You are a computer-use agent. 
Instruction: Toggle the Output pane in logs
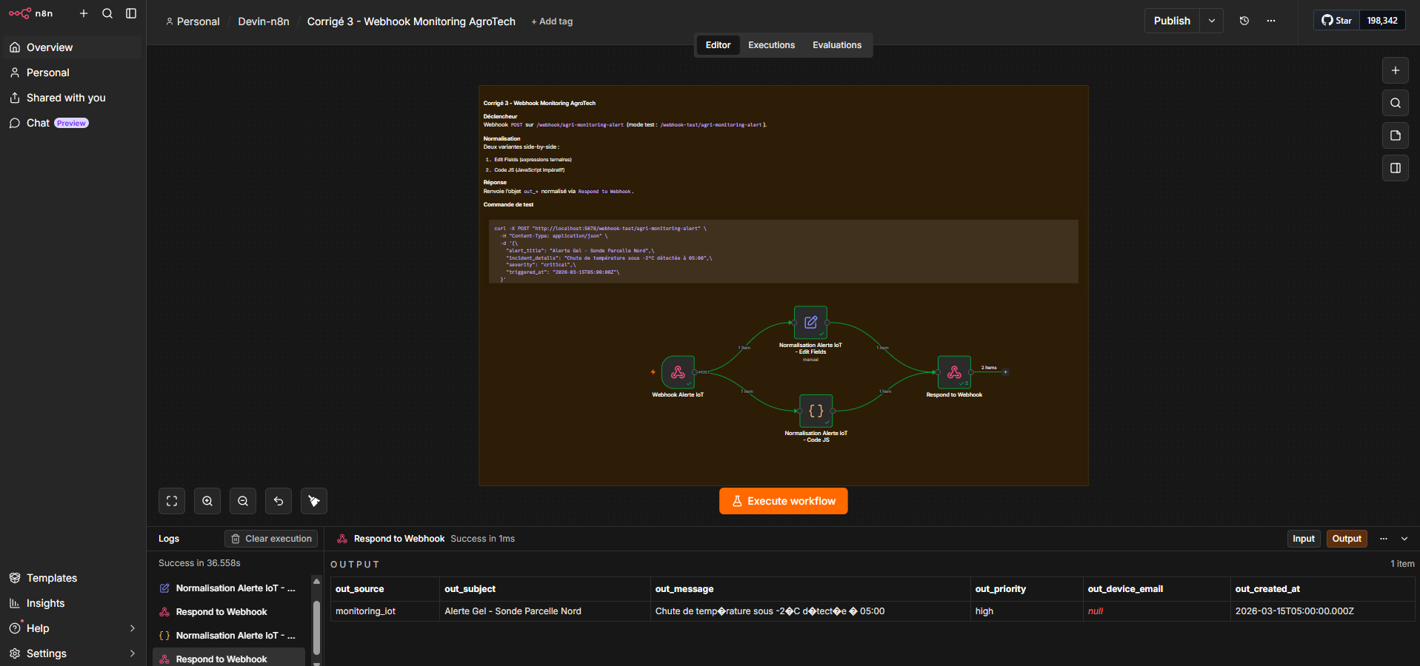point(1347,539)
